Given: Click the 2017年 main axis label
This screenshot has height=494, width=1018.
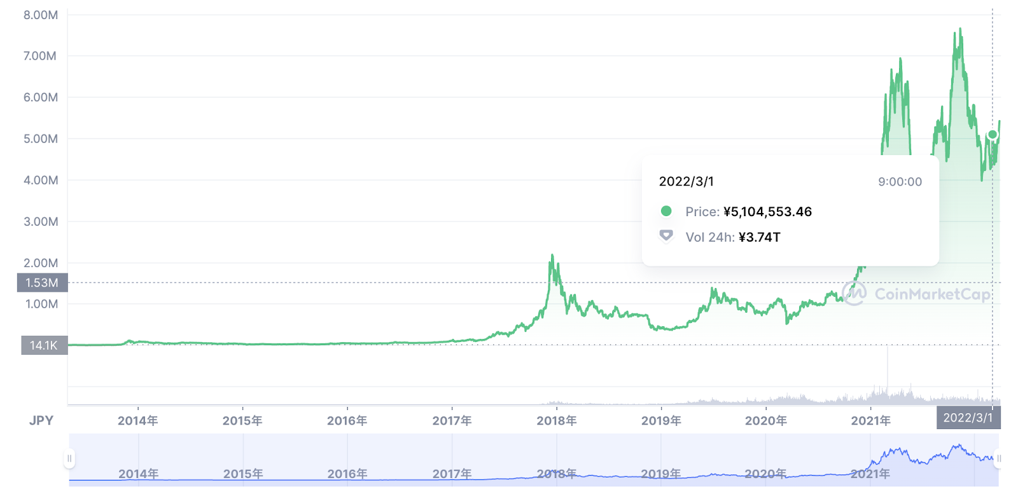Looking at the screenshot, I should [x=452, y=420].
